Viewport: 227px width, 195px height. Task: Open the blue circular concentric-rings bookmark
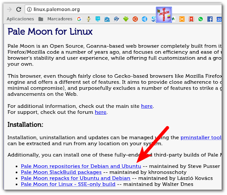[144, 19]
